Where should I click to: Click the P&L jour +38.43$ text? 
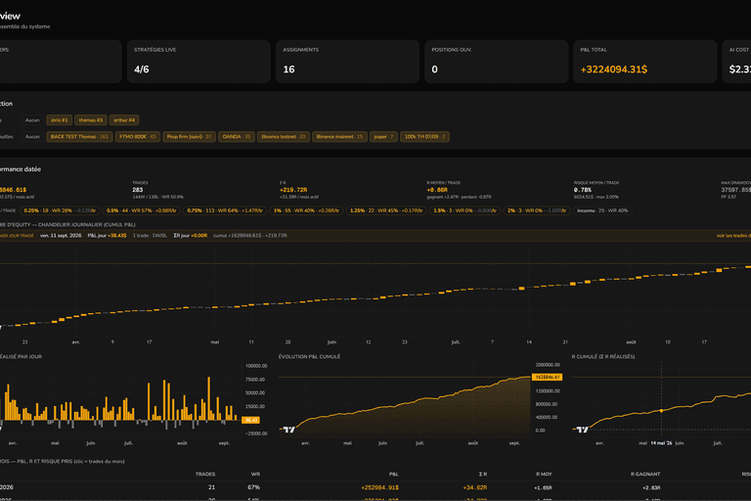click(x=107, y=236)
